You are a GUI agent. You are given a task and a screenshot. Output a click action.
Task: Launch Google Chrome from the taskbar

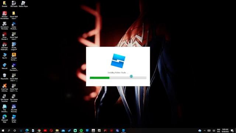tap(39, 130)
